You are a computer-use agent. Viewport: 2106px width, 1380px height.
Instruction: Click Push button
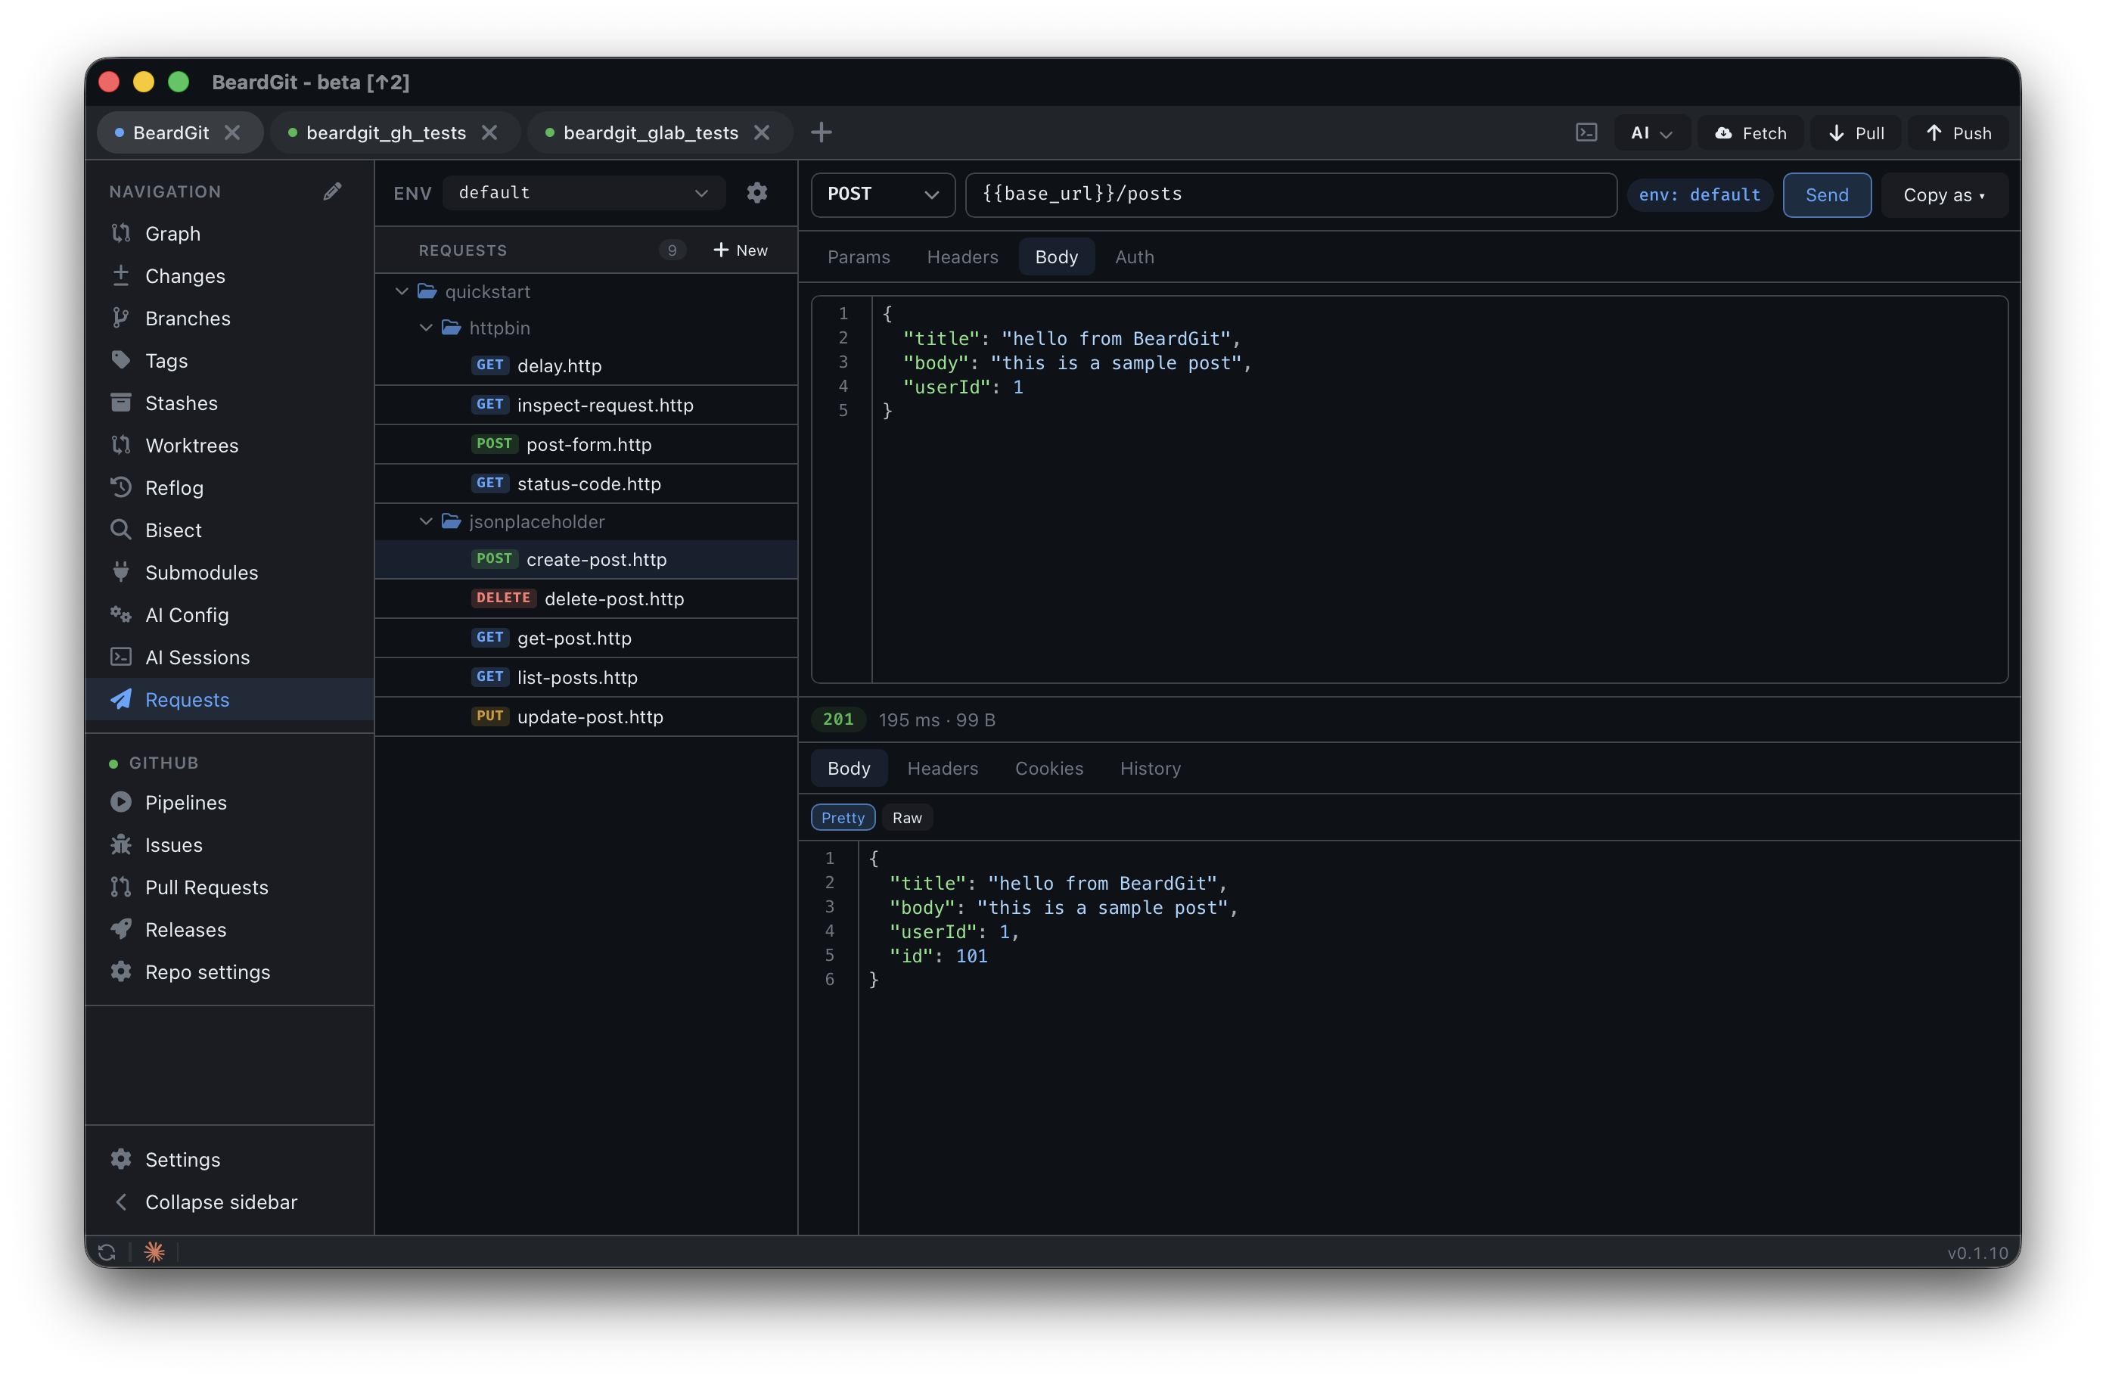pyautogui.click(x=1958, y=132)
